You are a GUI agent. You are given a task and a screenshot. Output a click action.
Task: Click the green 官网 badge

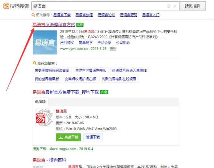(80, 25)
